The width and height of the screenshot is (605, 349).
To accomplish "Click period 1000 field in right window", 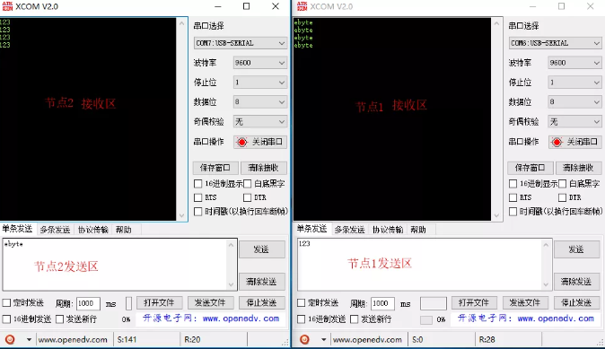I will click(x=382, y=303).
